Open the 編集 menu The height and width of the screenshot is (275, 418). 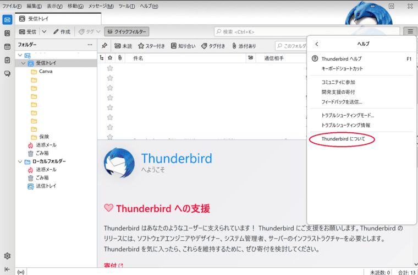[34, 6]
